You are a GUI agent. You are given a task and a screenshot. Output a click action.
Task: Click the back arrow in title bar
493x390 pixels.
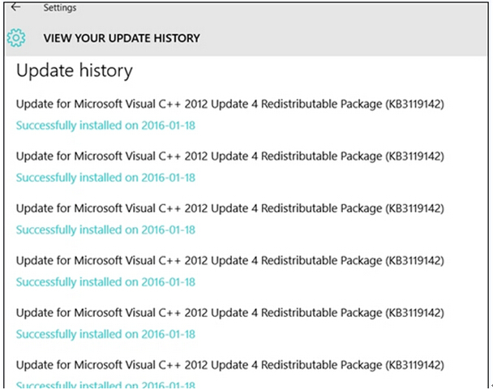pyautogui.click(x=15, y=7)
